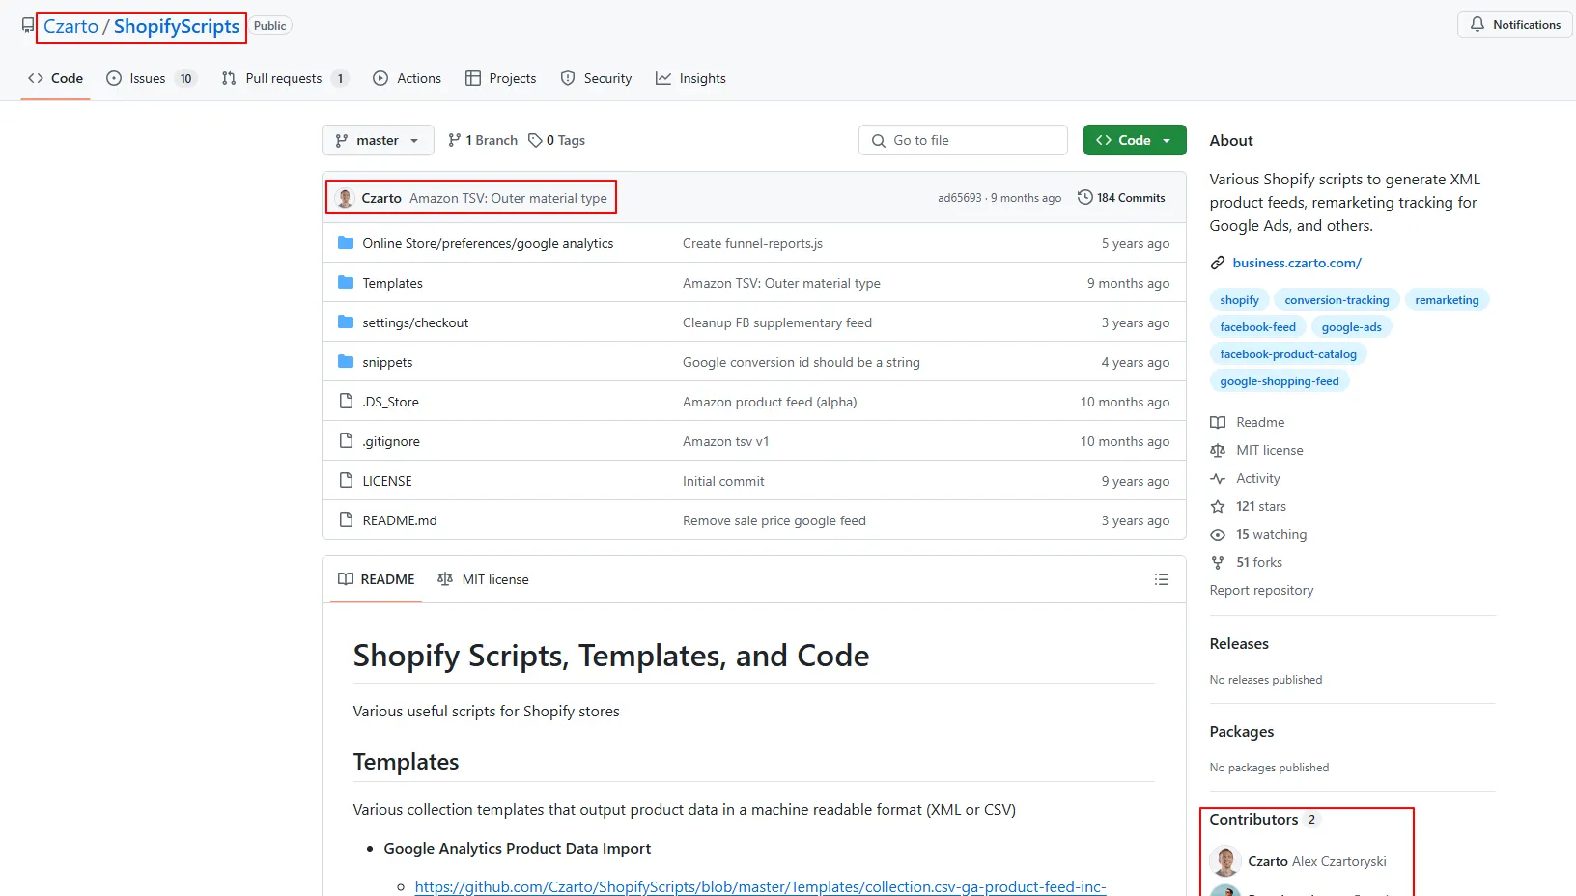Click the folder icon next to snippets
This screenshot has height=896, width=1576.
point(346,362)
